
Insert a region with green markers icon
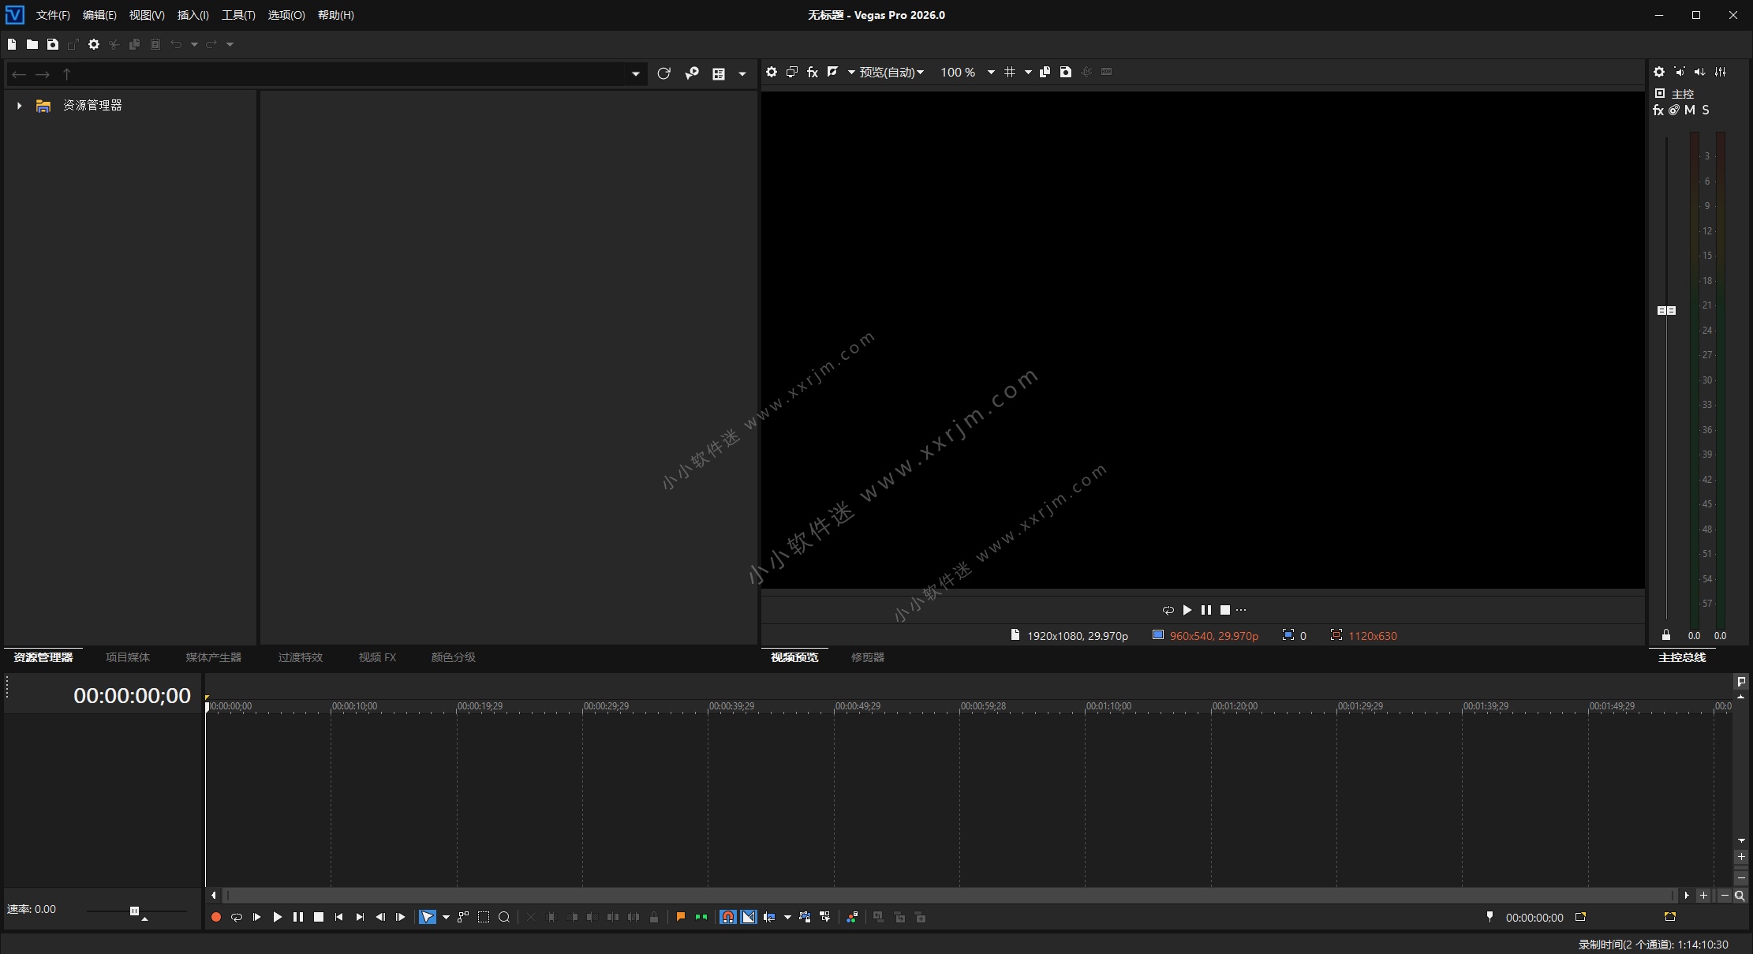(701, 917)
